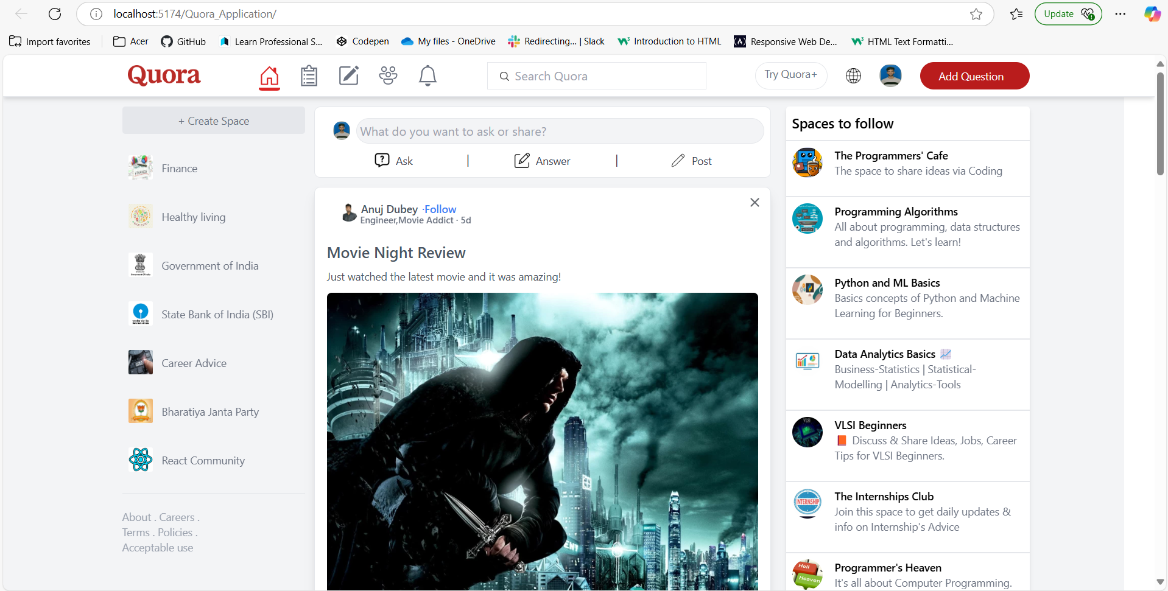This screenshot has height=591, width=1168.
Task: Open the React Community atom icon
Action: click(x=141, y=460)
